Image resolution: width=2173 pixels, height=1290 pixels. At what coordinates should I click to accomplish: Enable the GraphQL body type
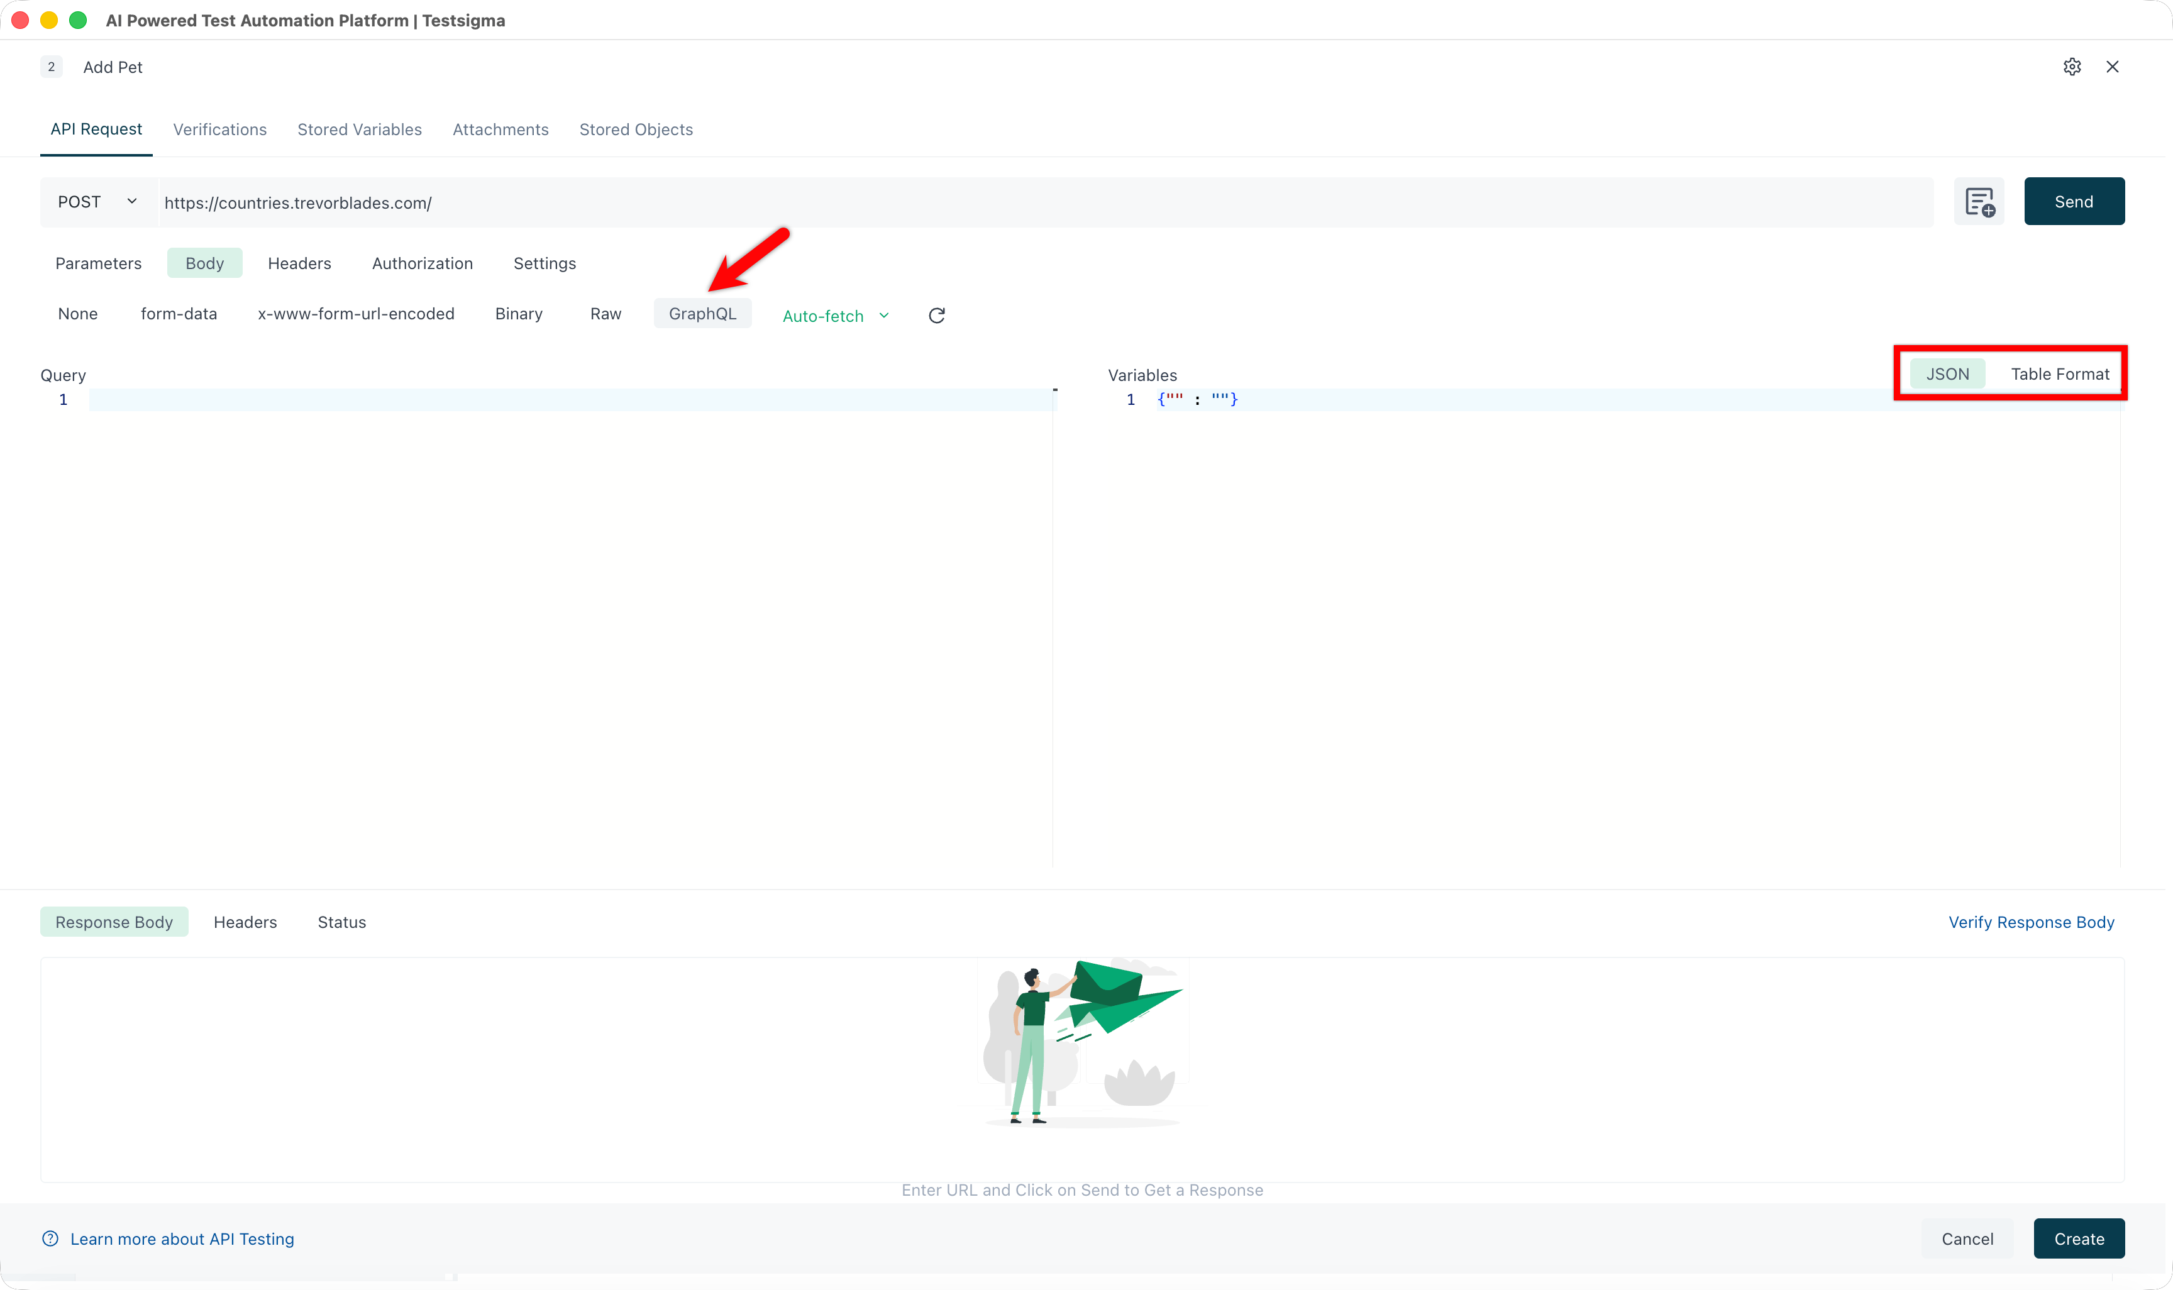pos(702,313)
